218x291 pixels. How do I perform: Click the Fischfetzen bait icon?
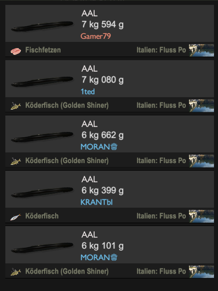point(16,51)
